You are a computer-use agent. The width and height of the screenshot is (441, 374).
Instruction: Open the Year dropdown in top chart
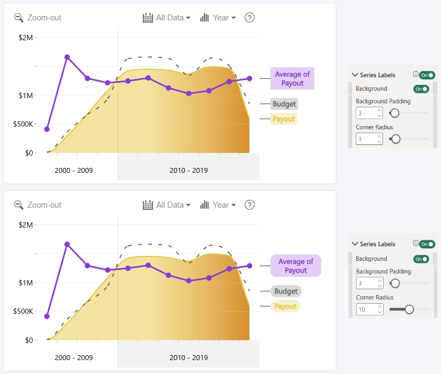pyautogui.click(x=224, y=18)
